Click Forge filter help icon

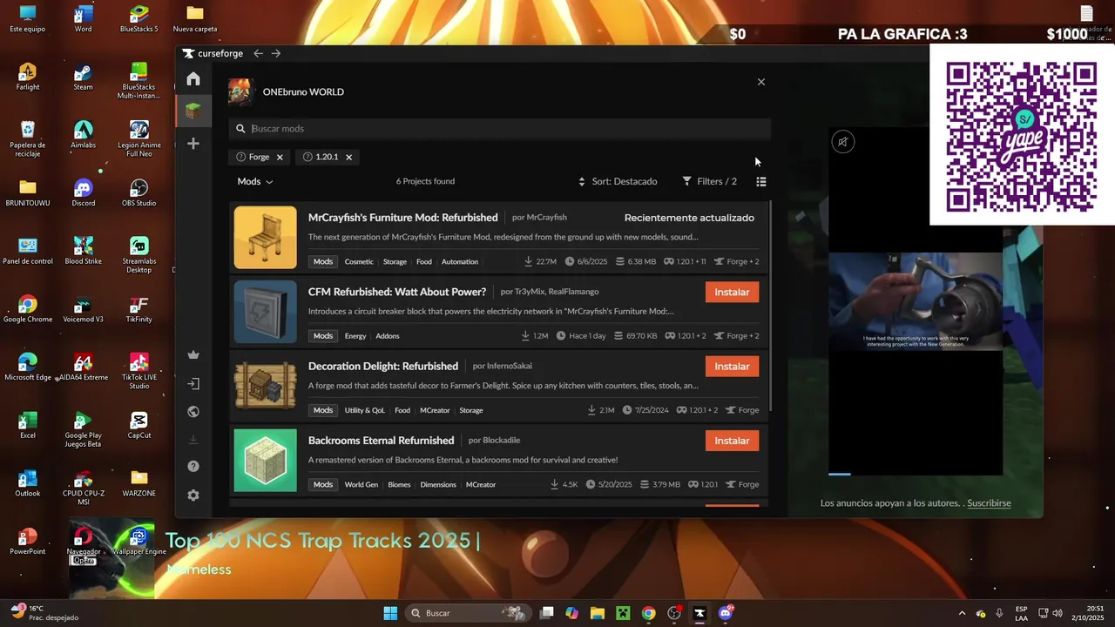(x=241, y=158)
